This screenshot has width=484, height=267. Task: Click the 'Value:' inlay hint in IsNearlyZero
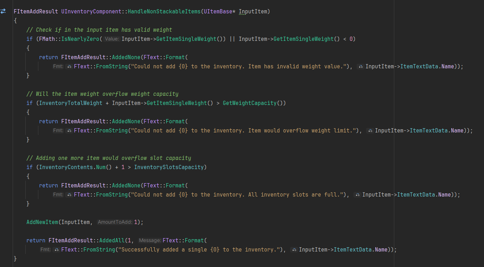tap(112, 39)
